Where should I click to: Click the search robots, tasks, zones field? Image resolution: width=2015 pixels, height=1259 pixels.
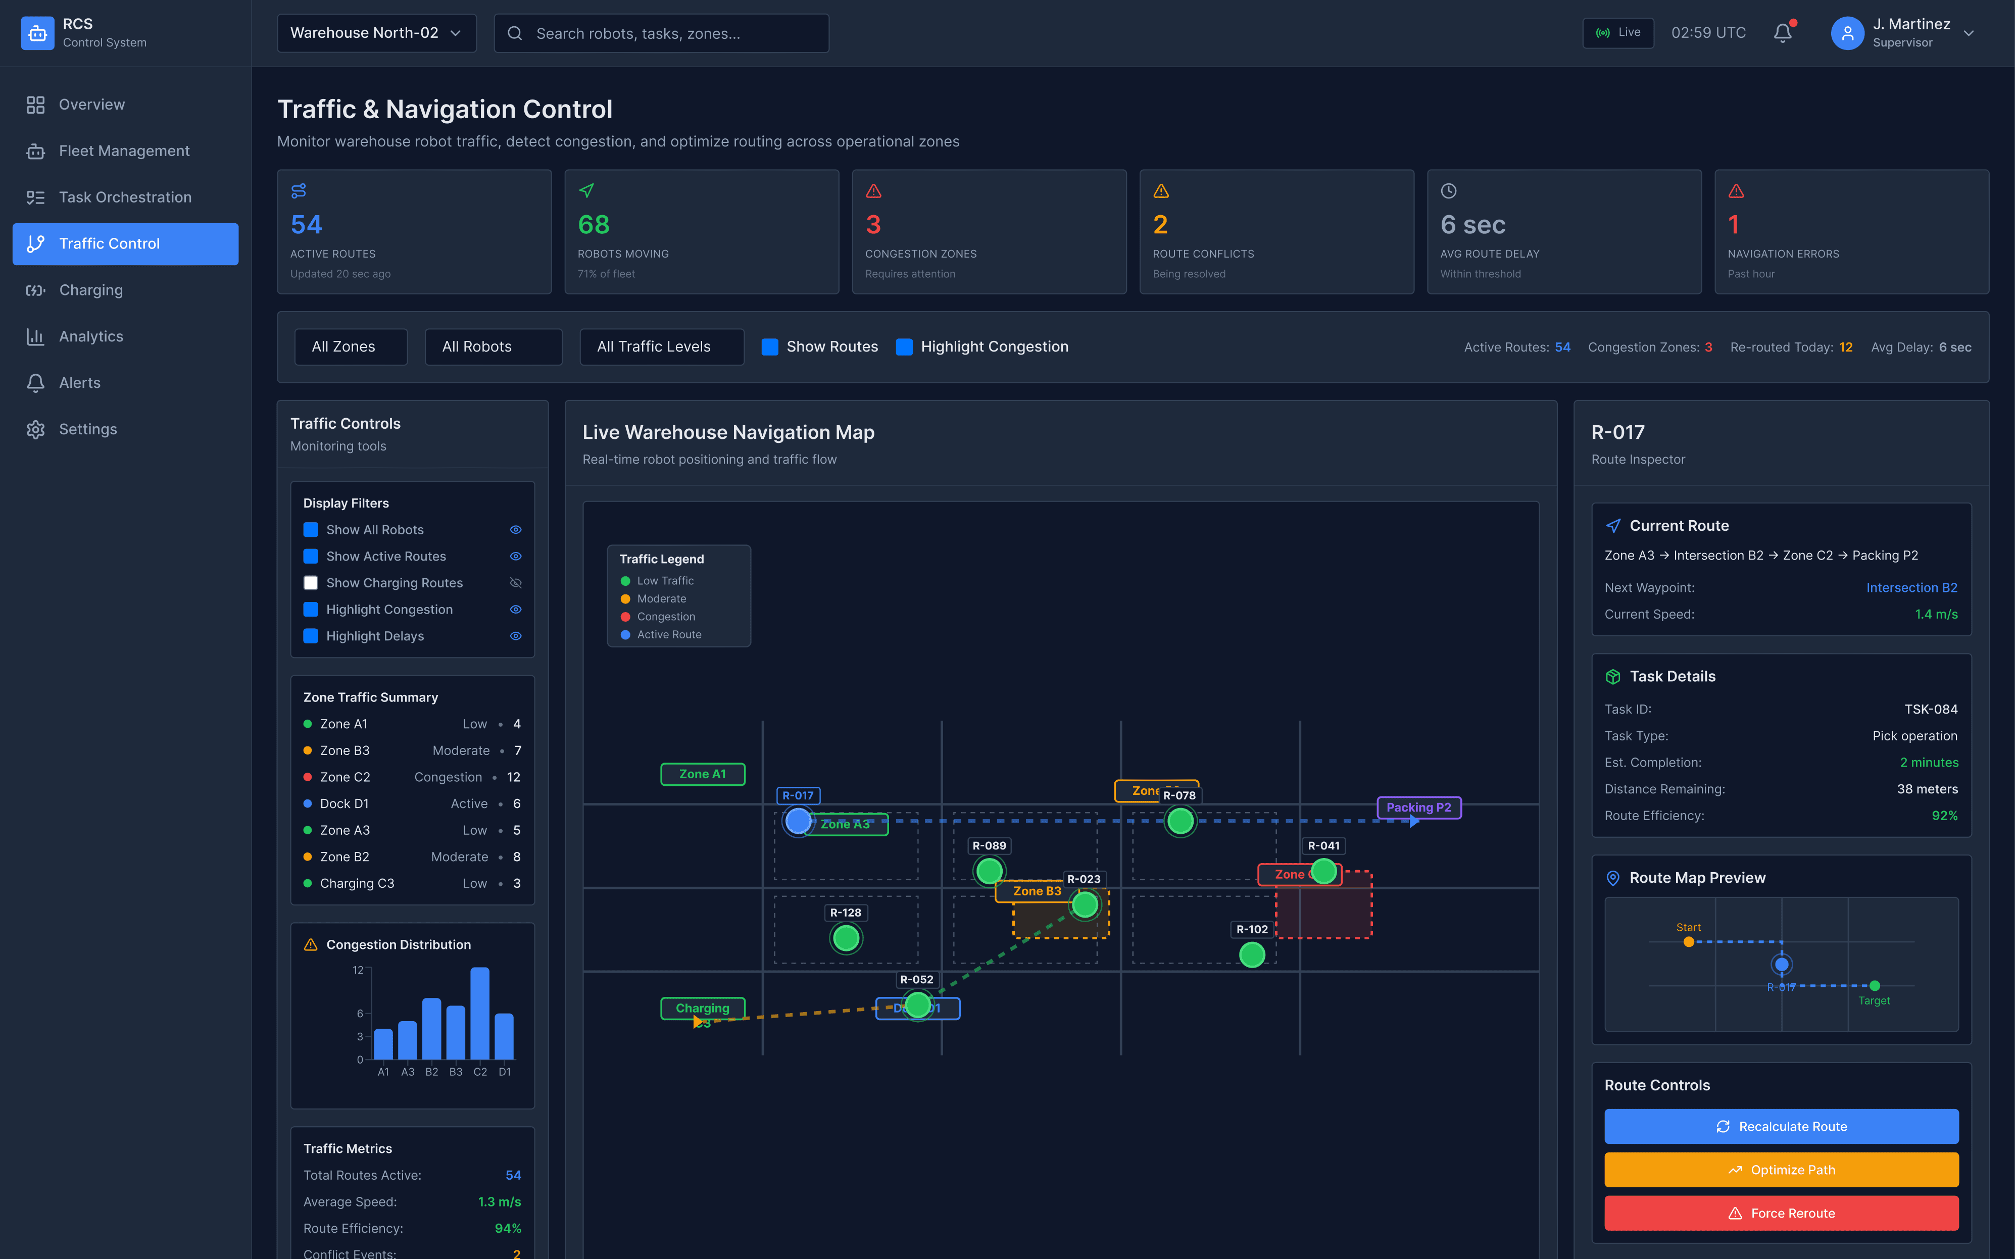(661, 33)
